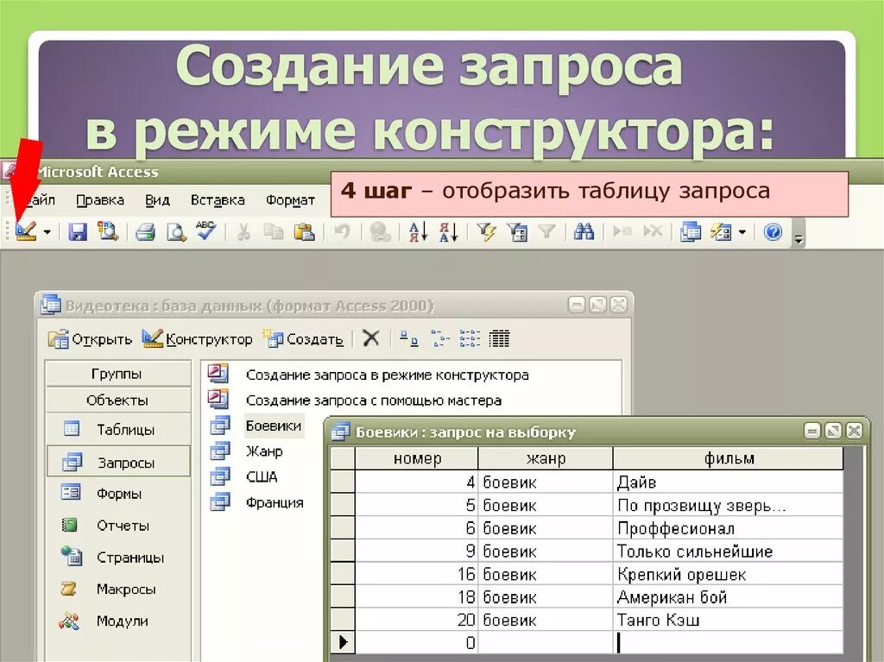Click the Группы header button
The height and width of the screenshot is (662, 884).
(117, 373)
